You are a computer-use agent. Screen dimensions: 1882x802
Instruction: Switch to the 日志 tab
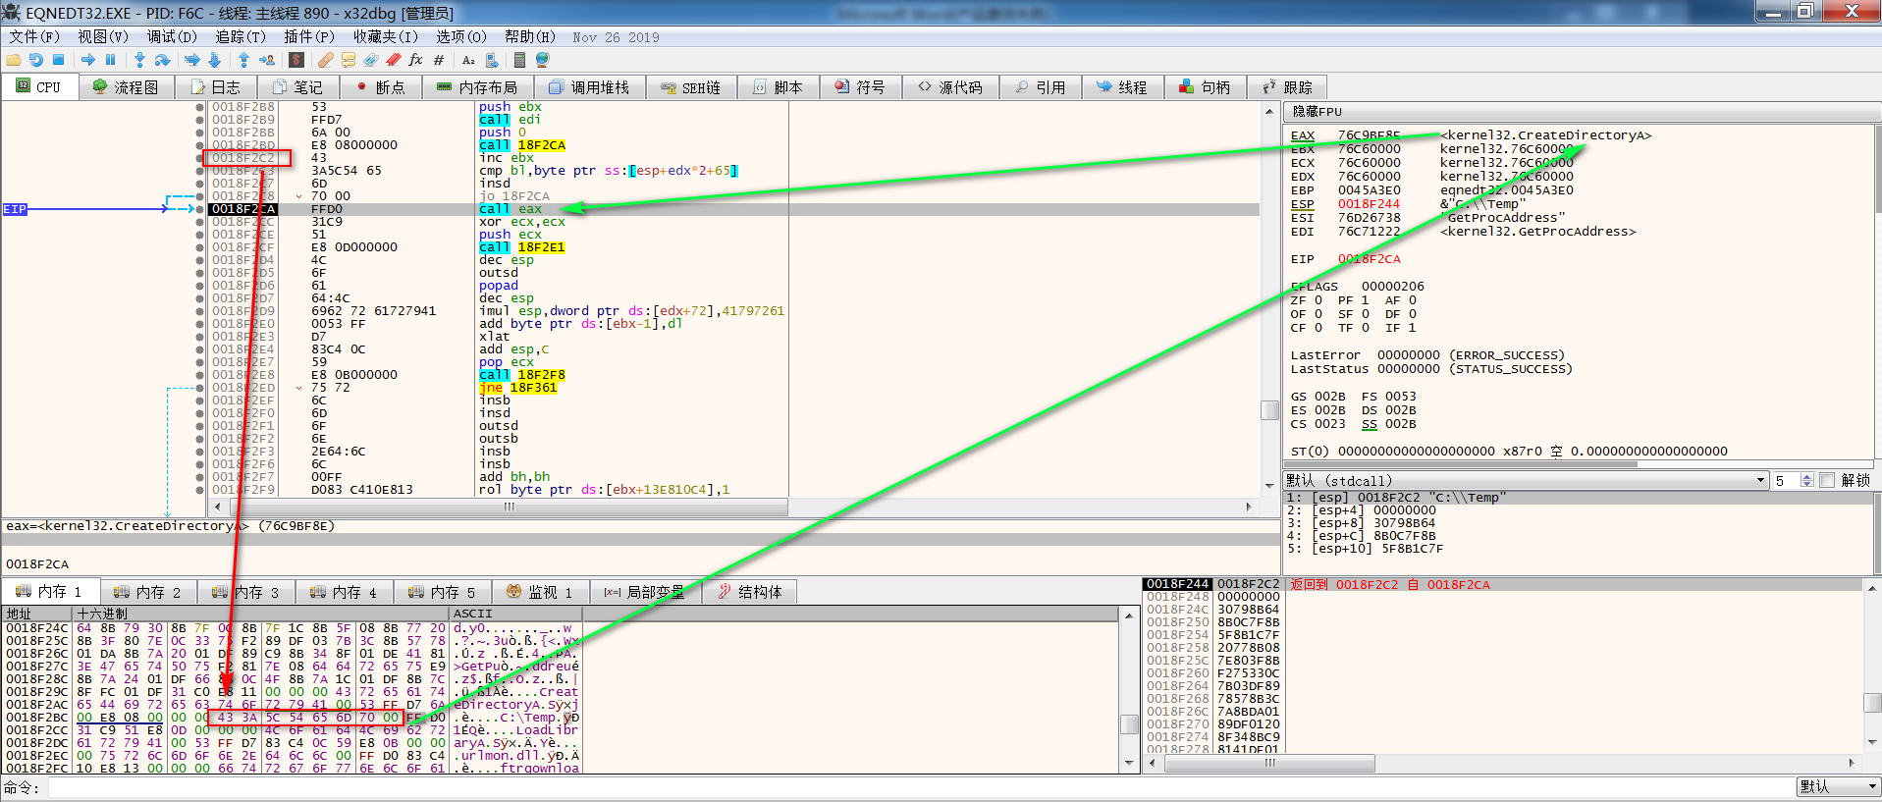pos(216,87)
